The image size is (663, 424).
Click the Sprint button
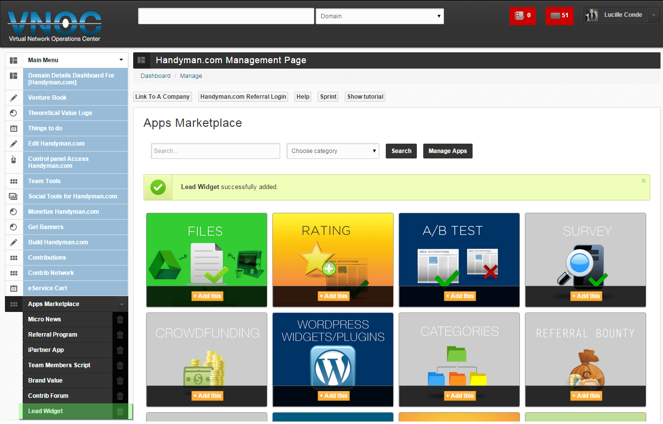[328, 97]
